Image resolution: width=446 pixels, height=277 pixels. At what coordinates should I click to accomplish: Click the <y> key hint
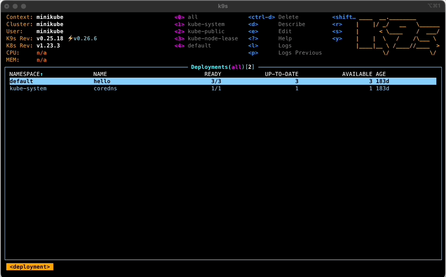[337, 38]
